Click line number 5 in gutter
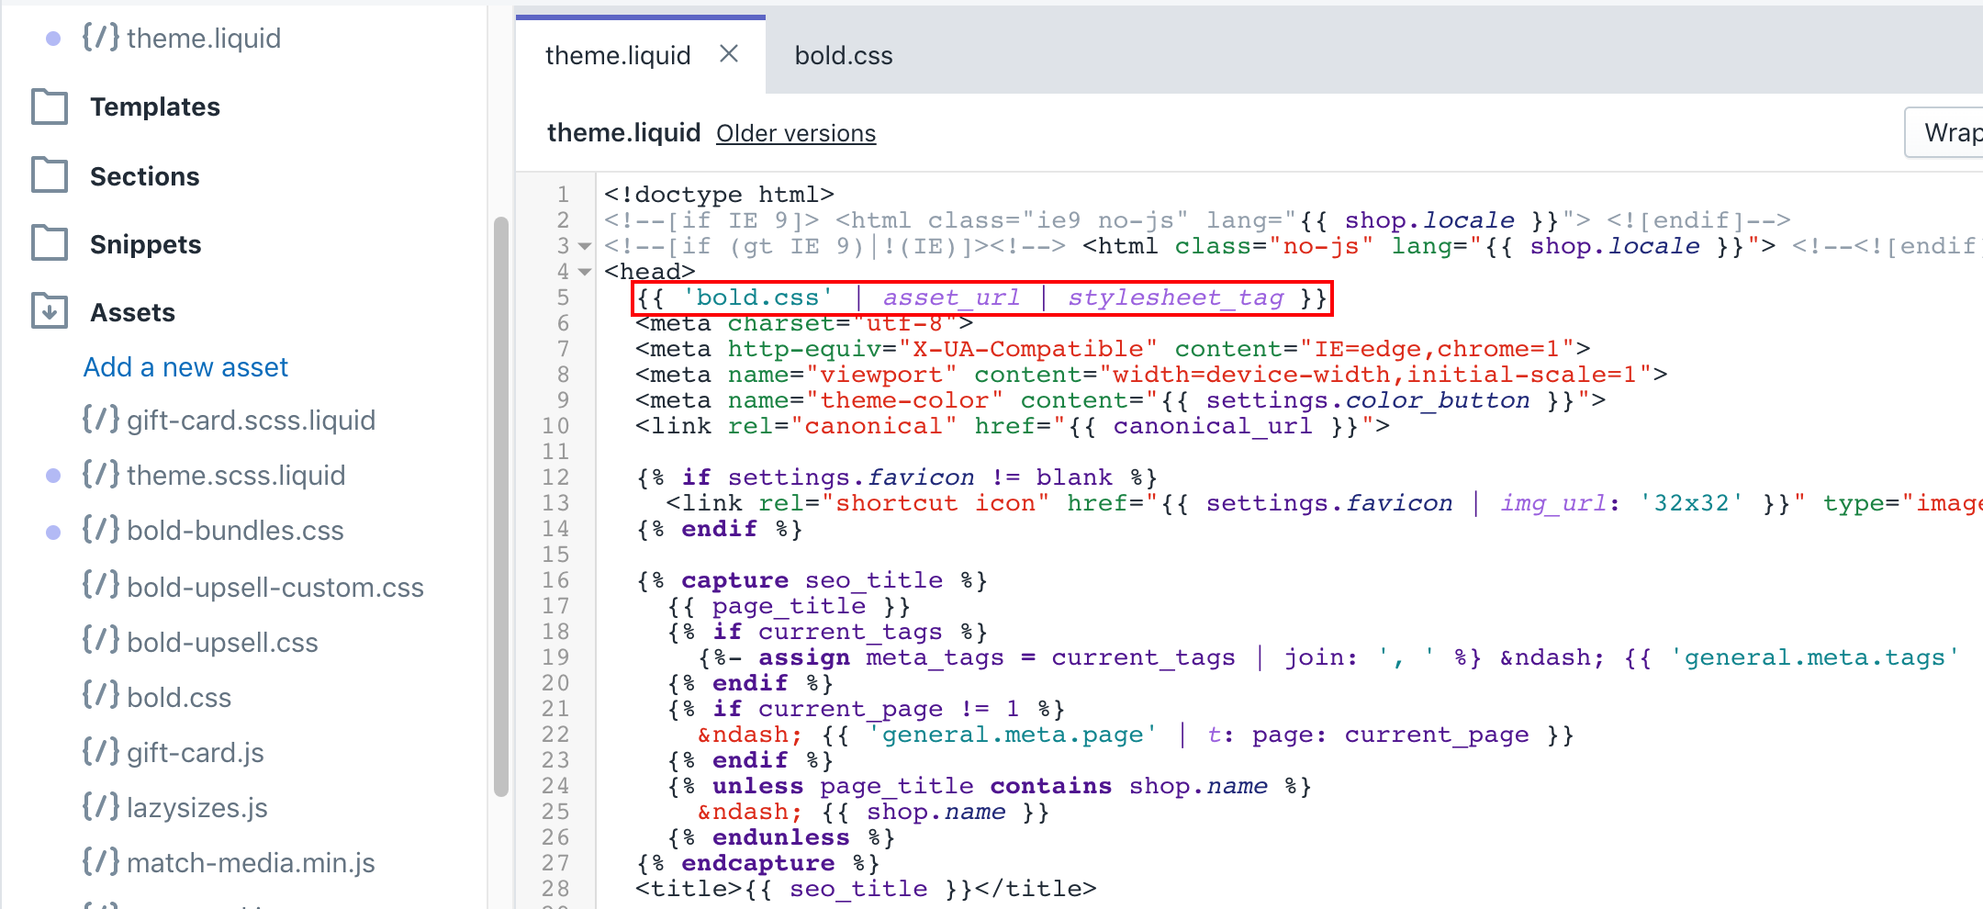1983x909 pixels. click(563, 298)
